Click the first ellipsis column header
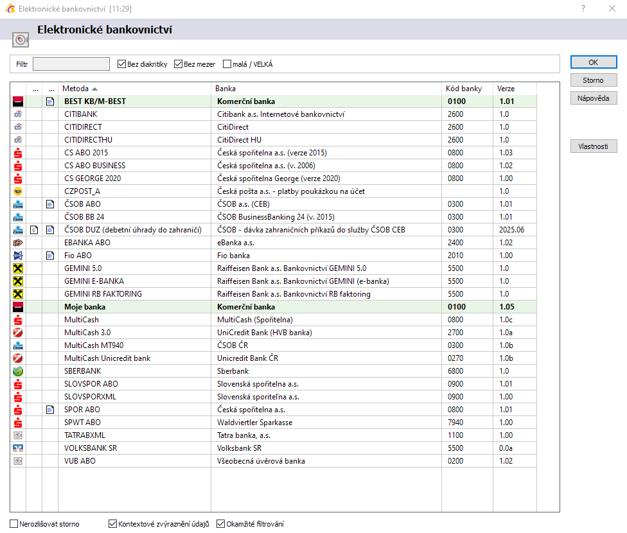This screenshot has height=533, width=627. coord(35,89)
